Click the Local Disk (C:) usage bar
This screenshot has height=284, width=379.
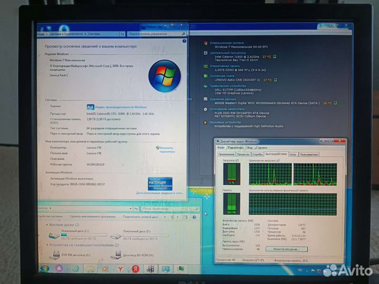click(84, 235)
